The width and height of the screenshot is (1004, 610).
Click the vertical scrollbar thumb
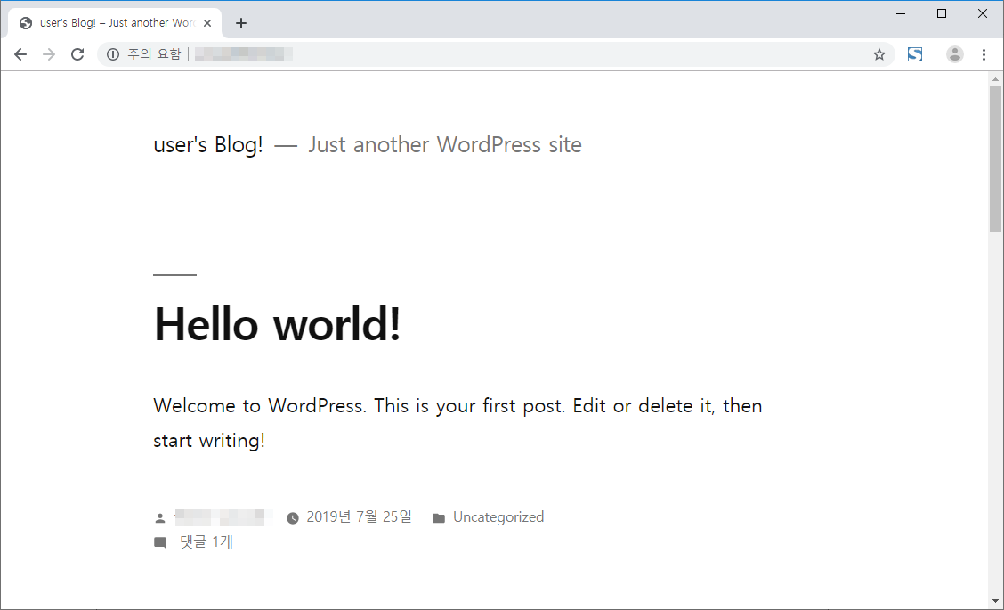[995, 159]
